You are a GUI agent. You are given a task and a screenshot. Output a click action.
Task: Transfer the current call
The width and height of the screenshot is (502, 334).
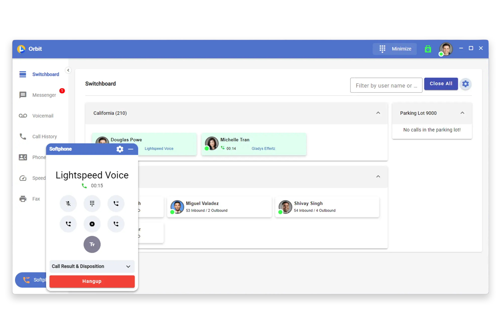pyautogui.click(x=68, y=224)
